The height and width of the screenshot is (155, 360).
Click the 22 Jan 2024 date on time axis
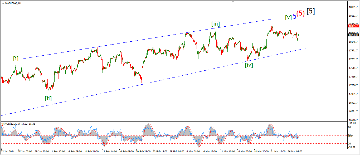pyautogui.click(x=8, y=152)
